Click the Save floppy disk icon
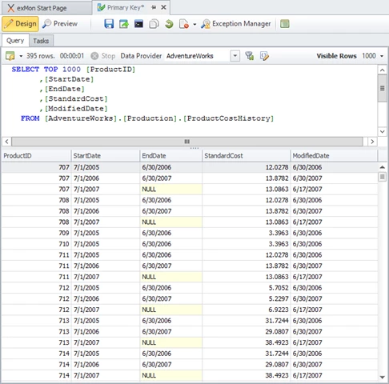 (109, 24)
